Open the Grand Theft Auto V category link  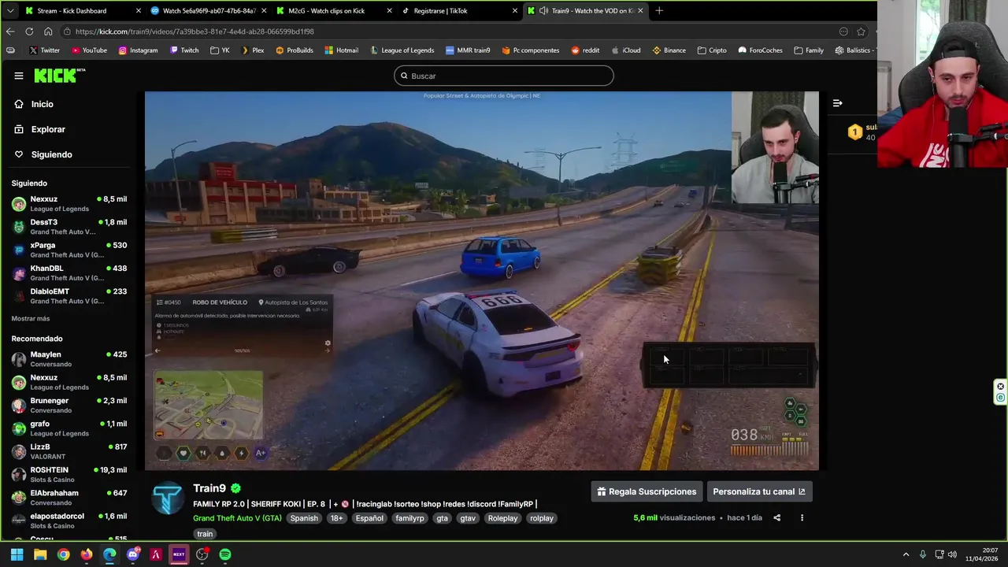237,518
